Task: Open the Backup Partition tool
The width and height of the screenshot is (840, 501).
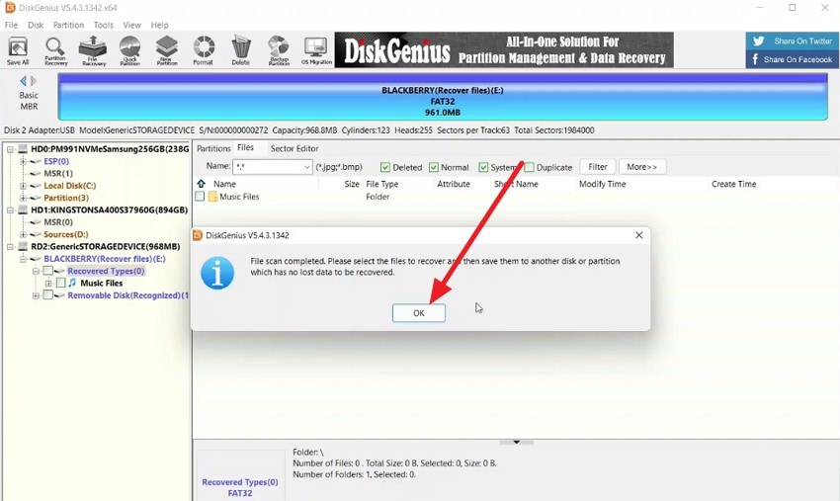Action: [279, 51]
